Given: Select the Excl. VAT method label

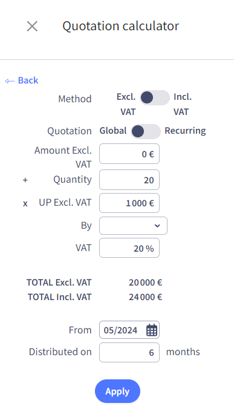Looking at the screenshot, I should (x=126, y=104).
